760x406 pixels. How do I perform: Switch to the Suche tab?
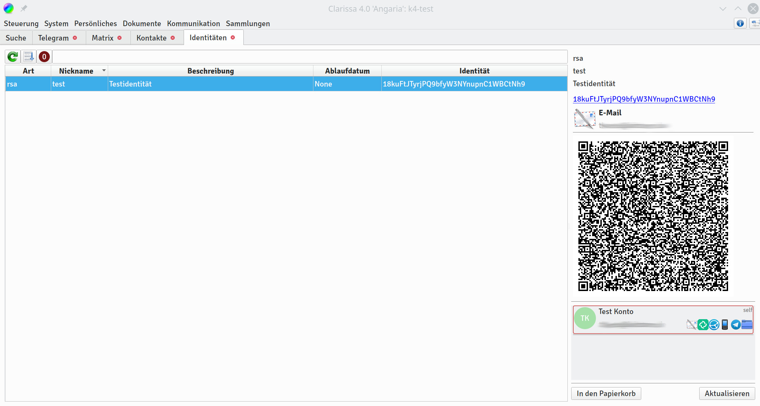pyautogui.click(x=16, y=38)
